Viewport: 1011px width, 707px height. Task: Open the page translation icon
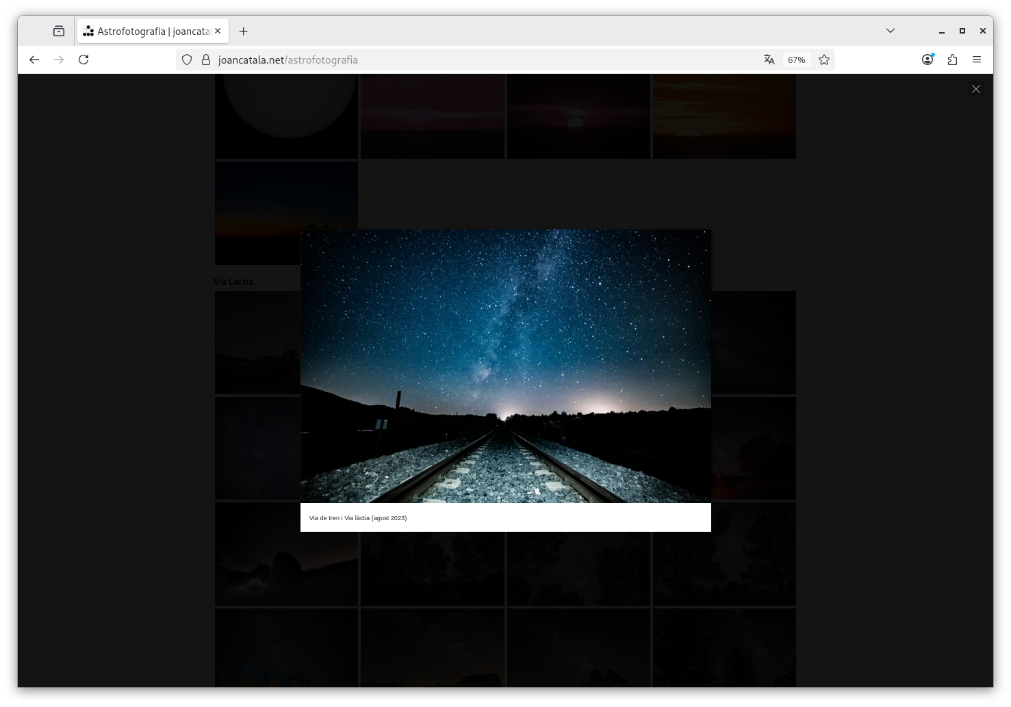[x=769, y=60]
